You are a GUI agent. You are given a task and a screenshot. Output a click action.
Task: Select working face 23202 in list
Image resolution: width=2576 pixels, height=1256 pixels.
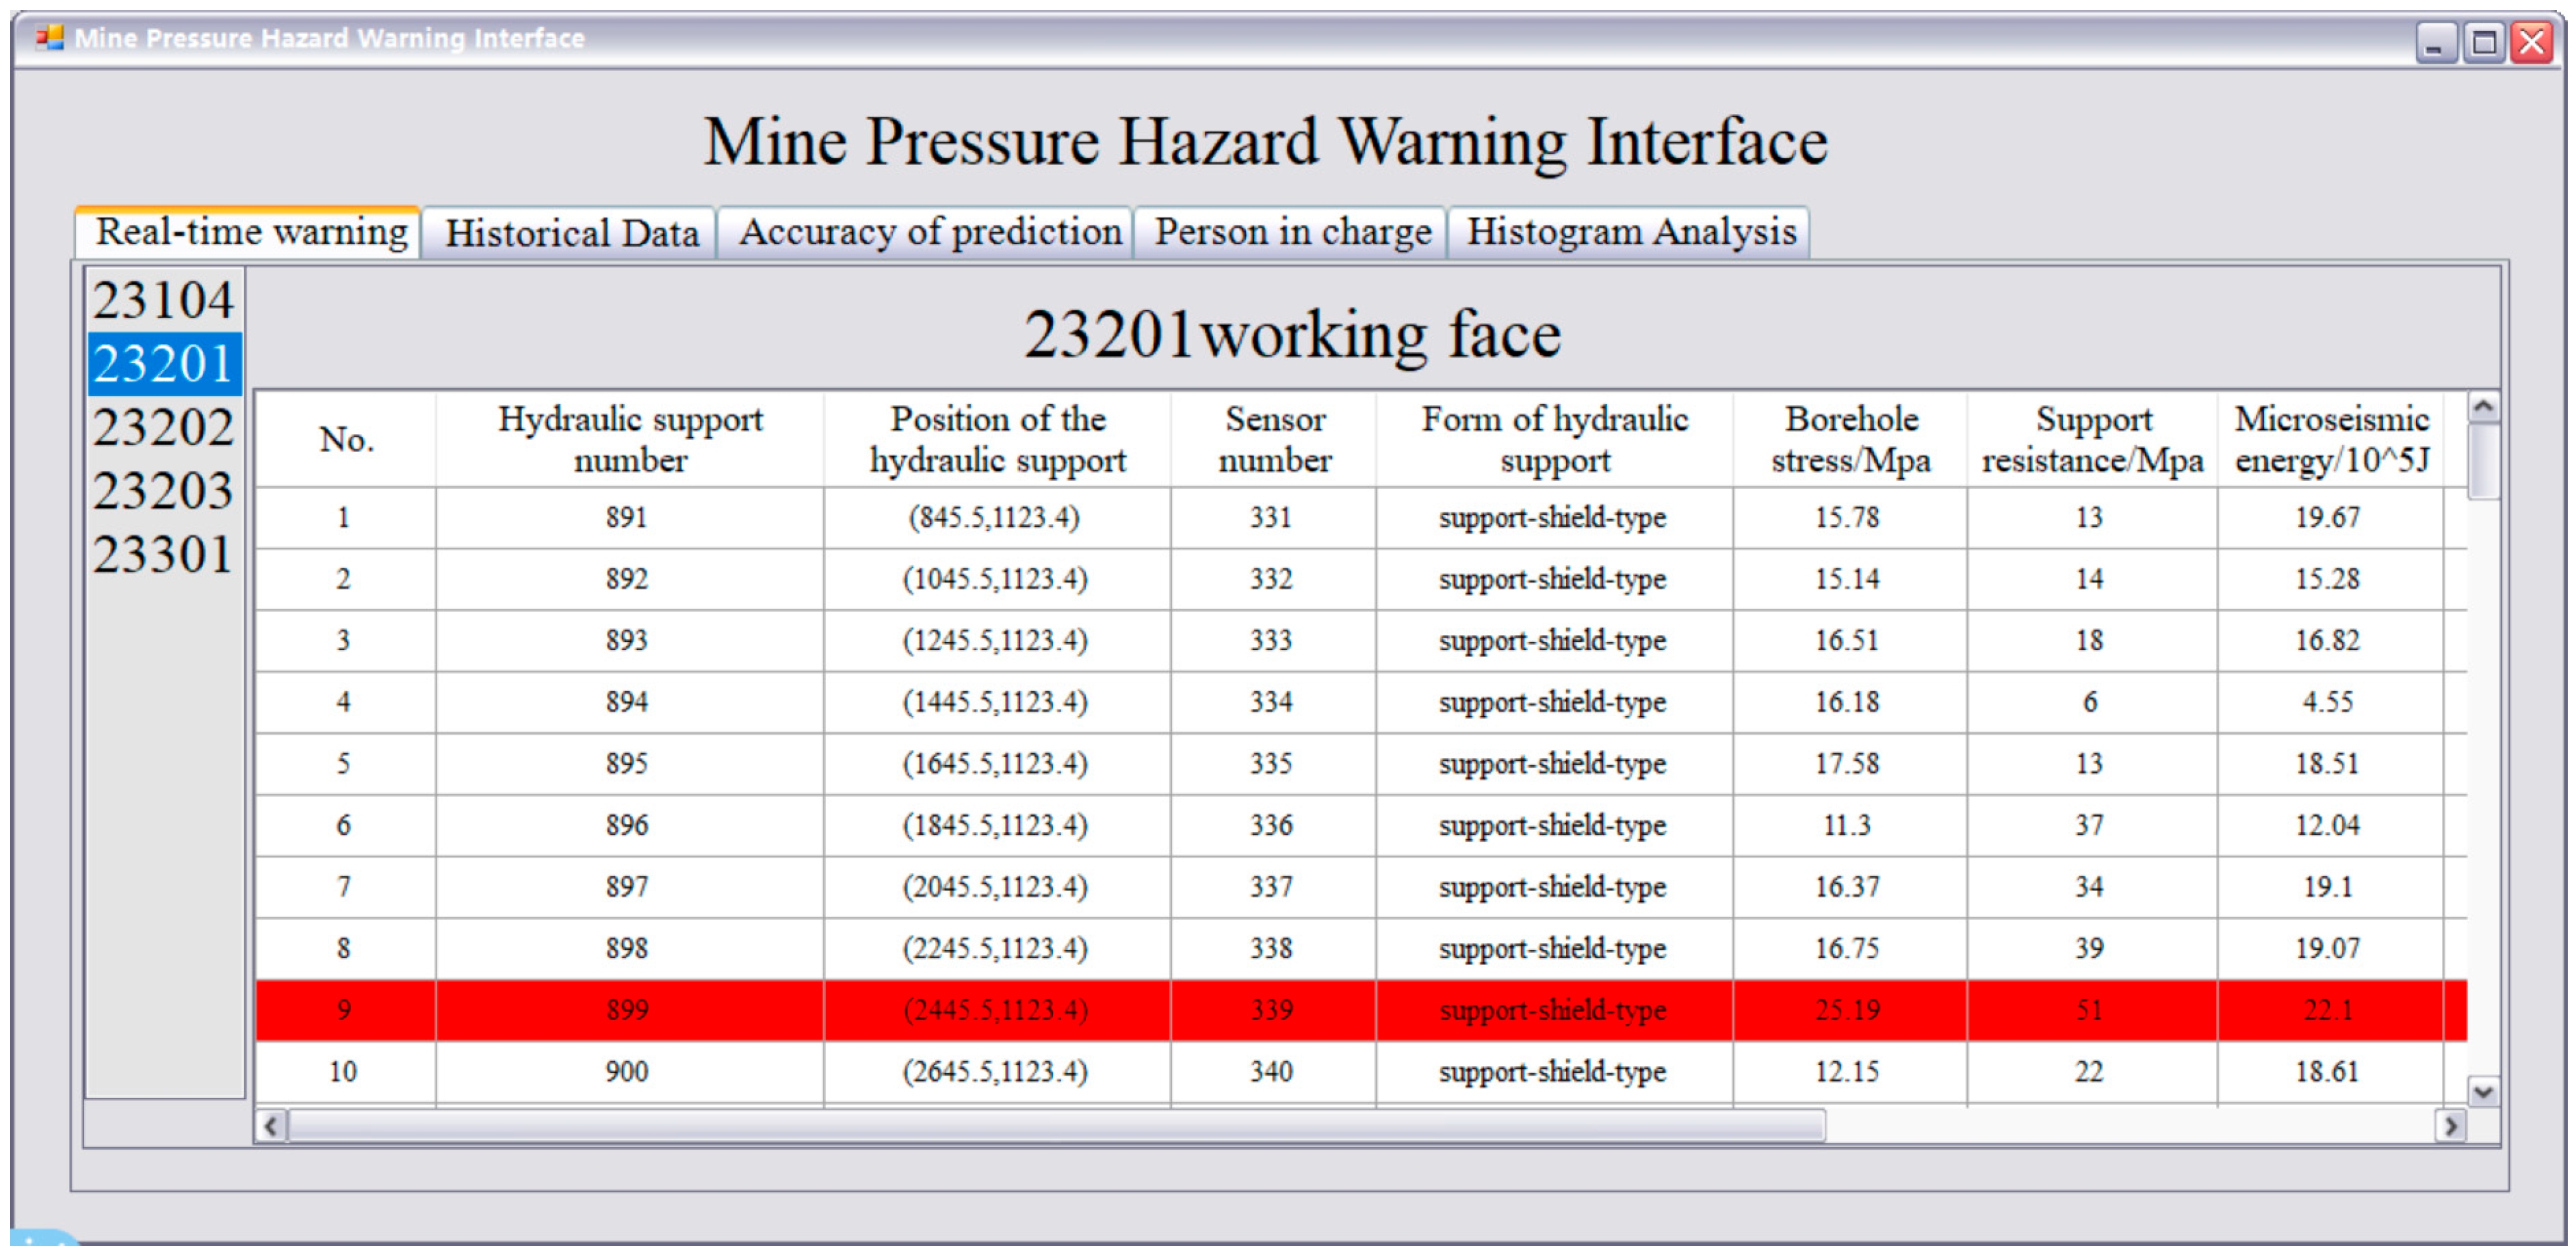(x=164, y=428)
